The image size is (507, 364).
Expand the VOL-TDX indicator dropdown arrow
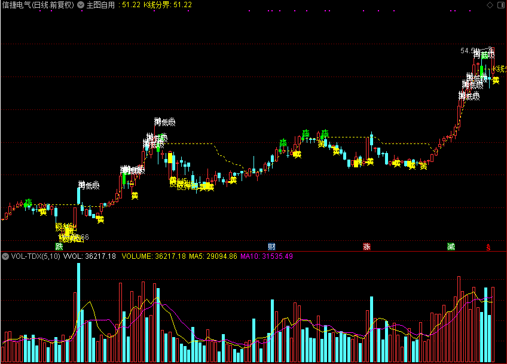point(5,256)
